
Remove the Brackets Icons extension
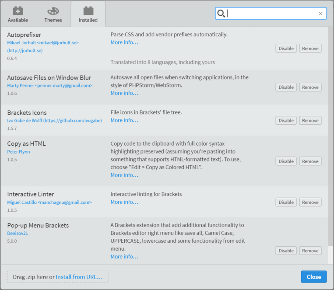coord(310,120)
